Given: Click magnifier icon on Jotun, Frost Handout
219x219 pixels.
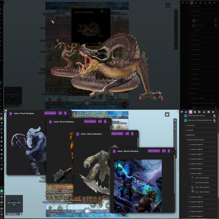Looking at the screenshot, I should (65, 113).
